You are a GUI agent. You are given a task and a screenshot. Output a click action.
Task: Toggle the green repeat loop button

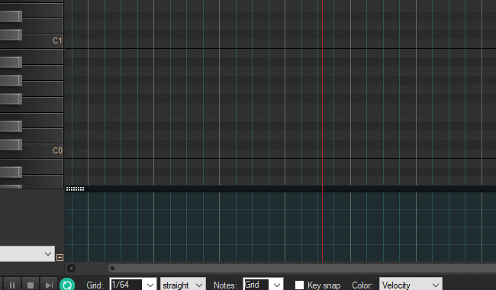pyautogui.click(x=67, y=285)
